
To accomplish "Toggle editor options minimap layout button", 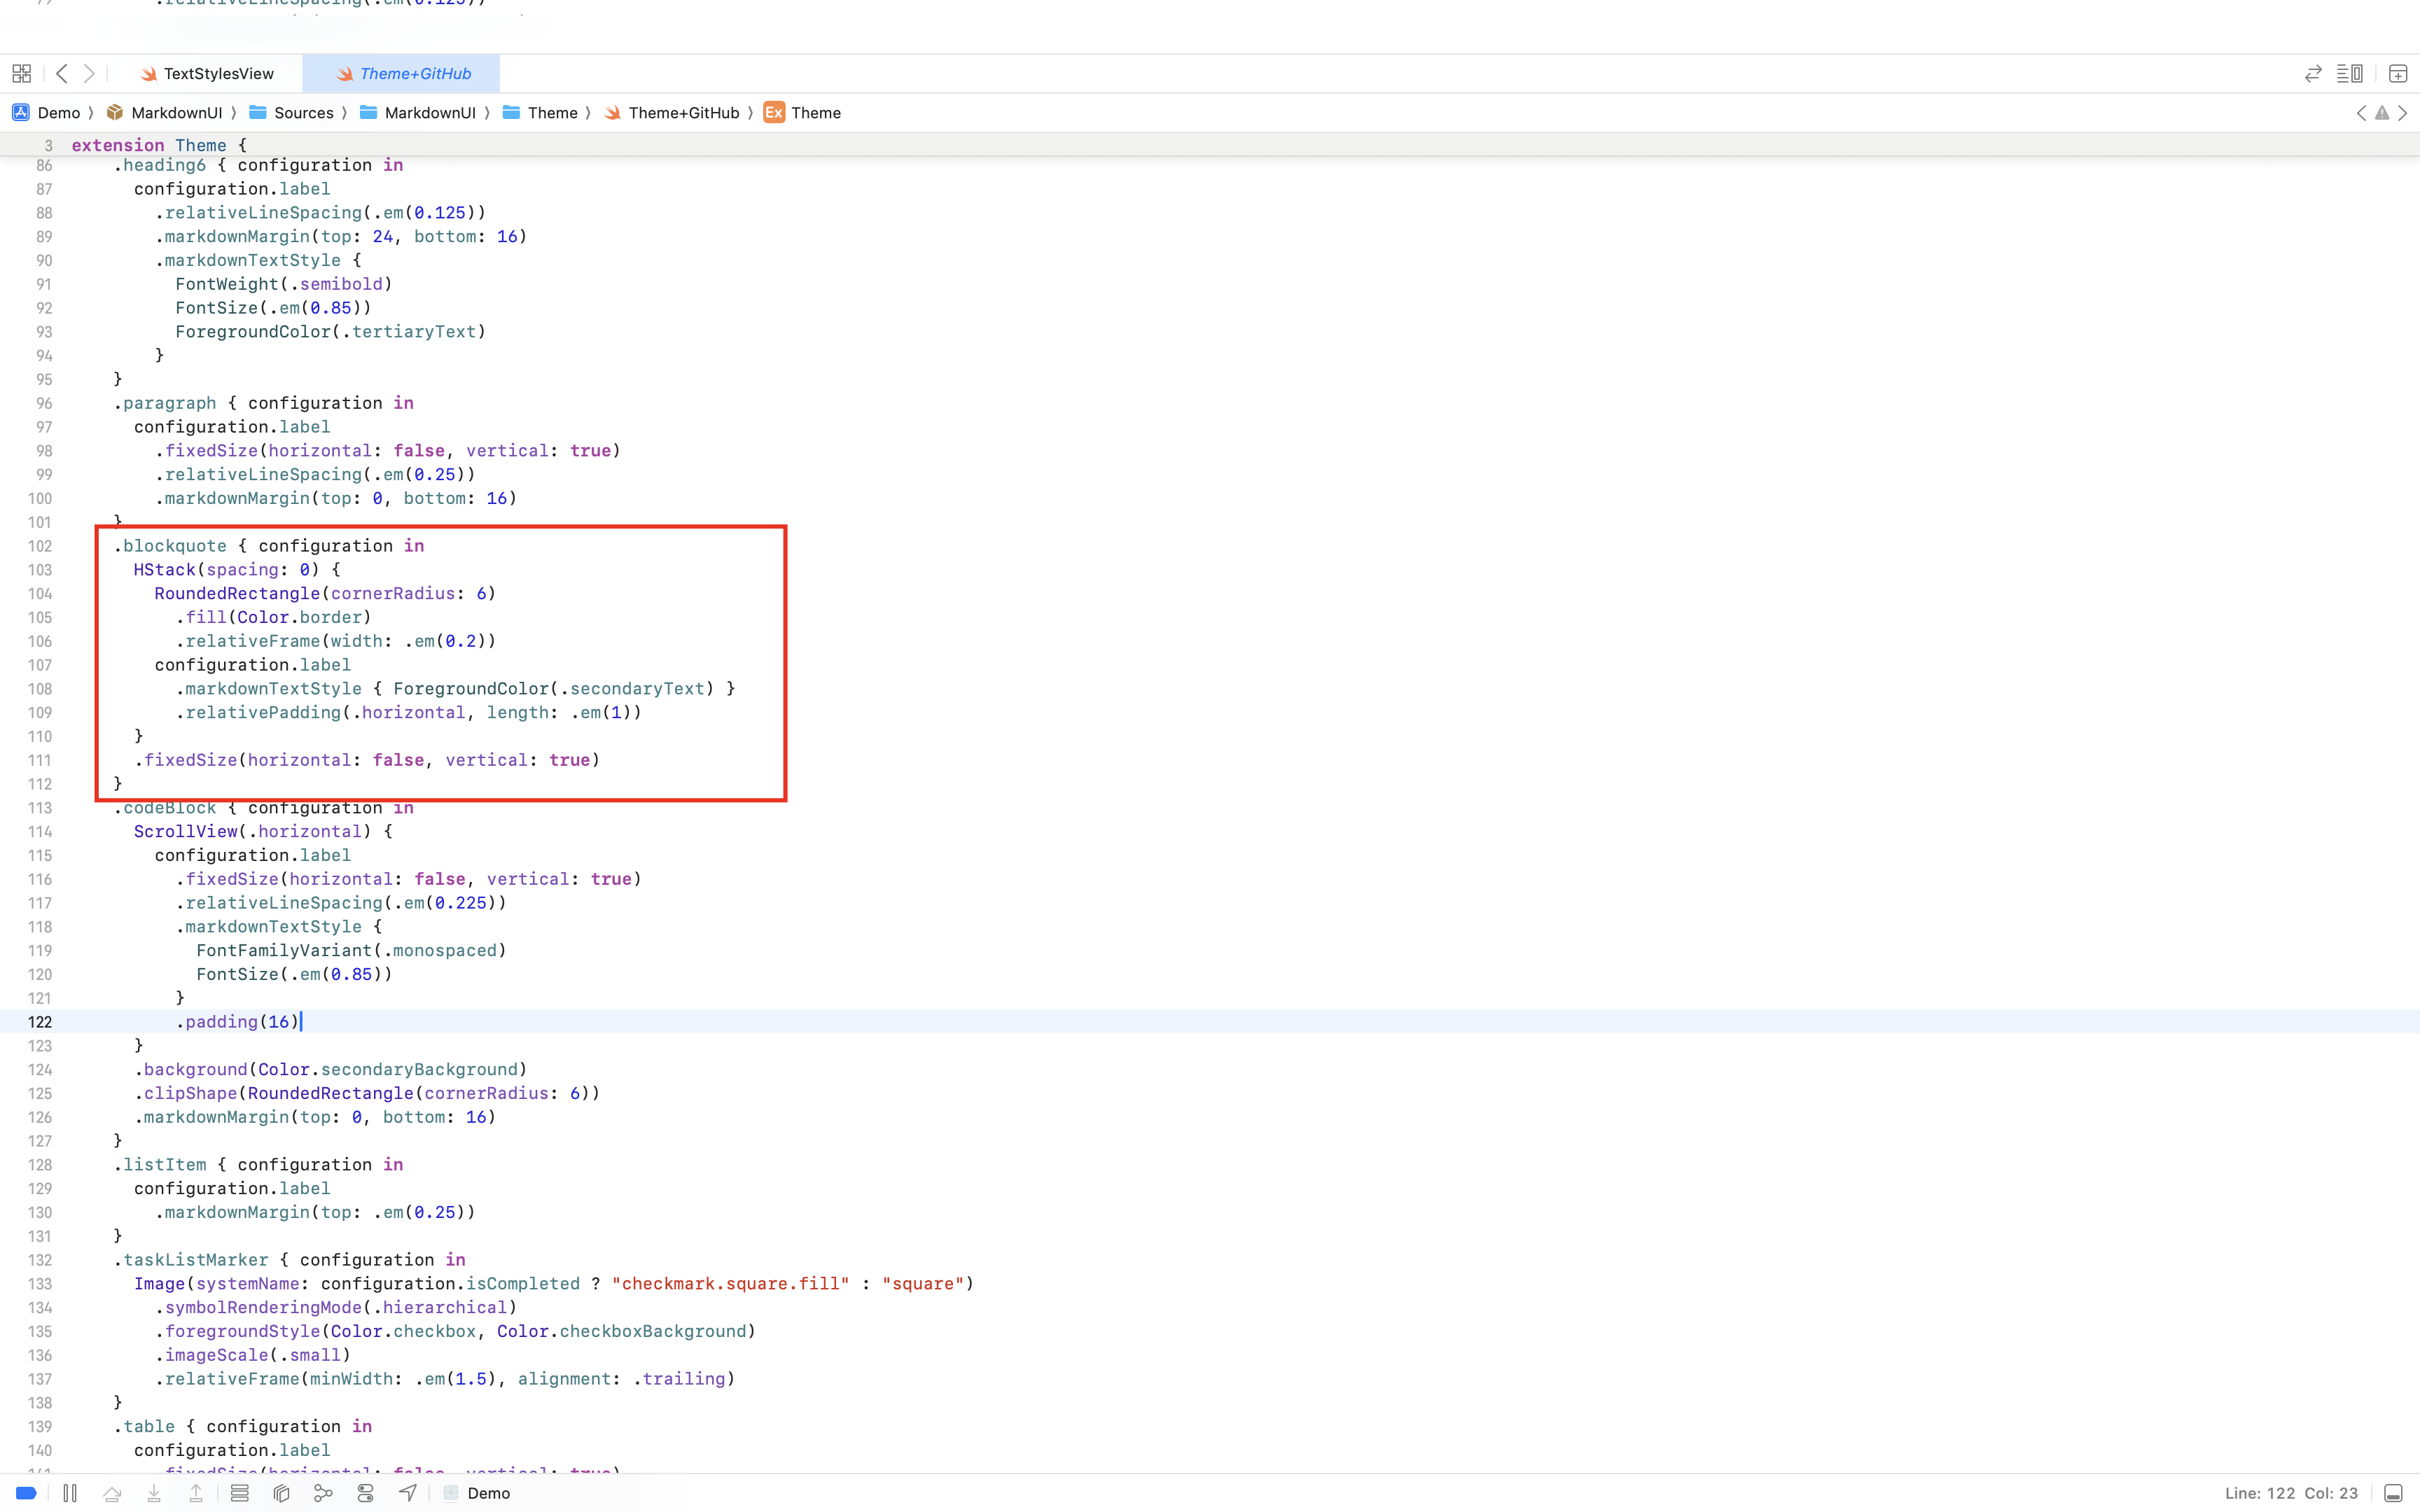I will point(2349,74).
